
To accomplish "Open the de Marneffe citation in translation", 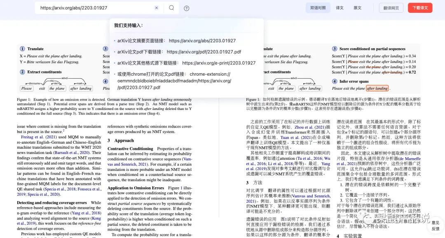I will 410,159.
